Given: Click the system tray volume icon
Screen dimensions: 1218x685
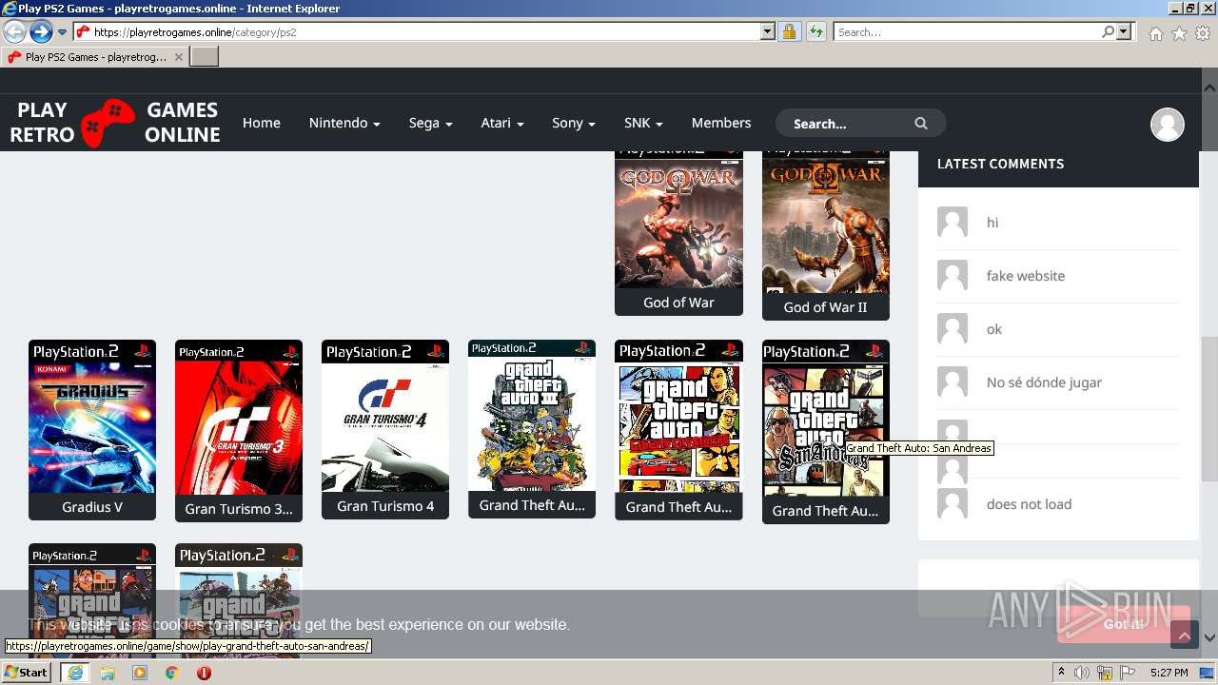Looking at the screenshot, I should 1082,673.
